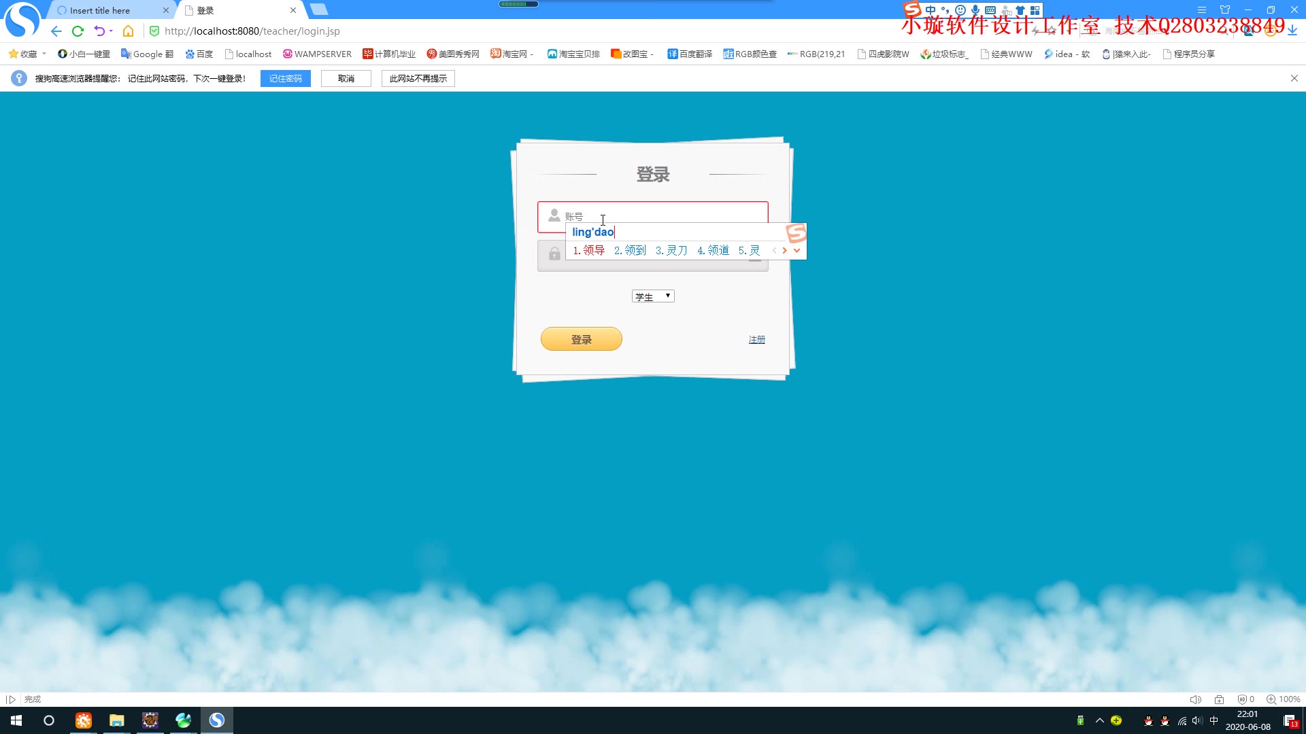Focus the 账号 account input field
1306x734 pixels.
[653, 216]
